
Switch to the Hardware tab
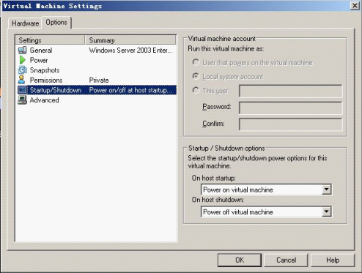[25, 23]
